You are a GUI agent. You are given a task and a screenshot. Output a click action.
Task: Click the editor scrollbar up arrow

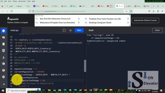tap(85, 35)
